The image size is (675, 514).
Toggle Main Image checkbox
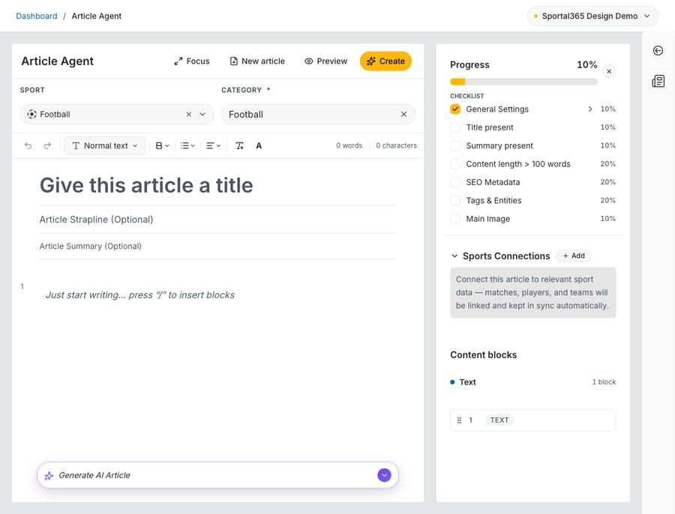click(x=455, y=219)
